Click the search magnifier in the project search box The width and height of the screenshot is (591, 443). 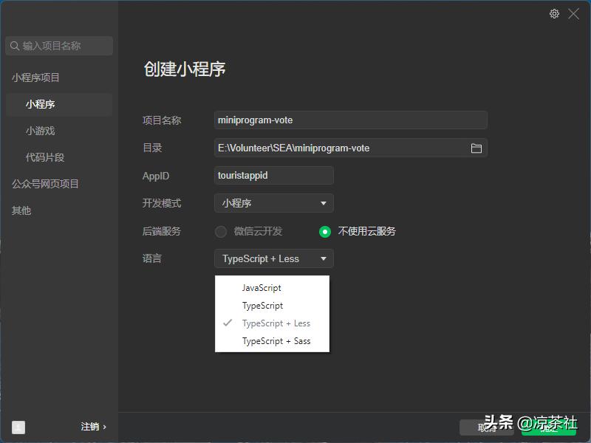pyautogui.click(x=15, y=46)
